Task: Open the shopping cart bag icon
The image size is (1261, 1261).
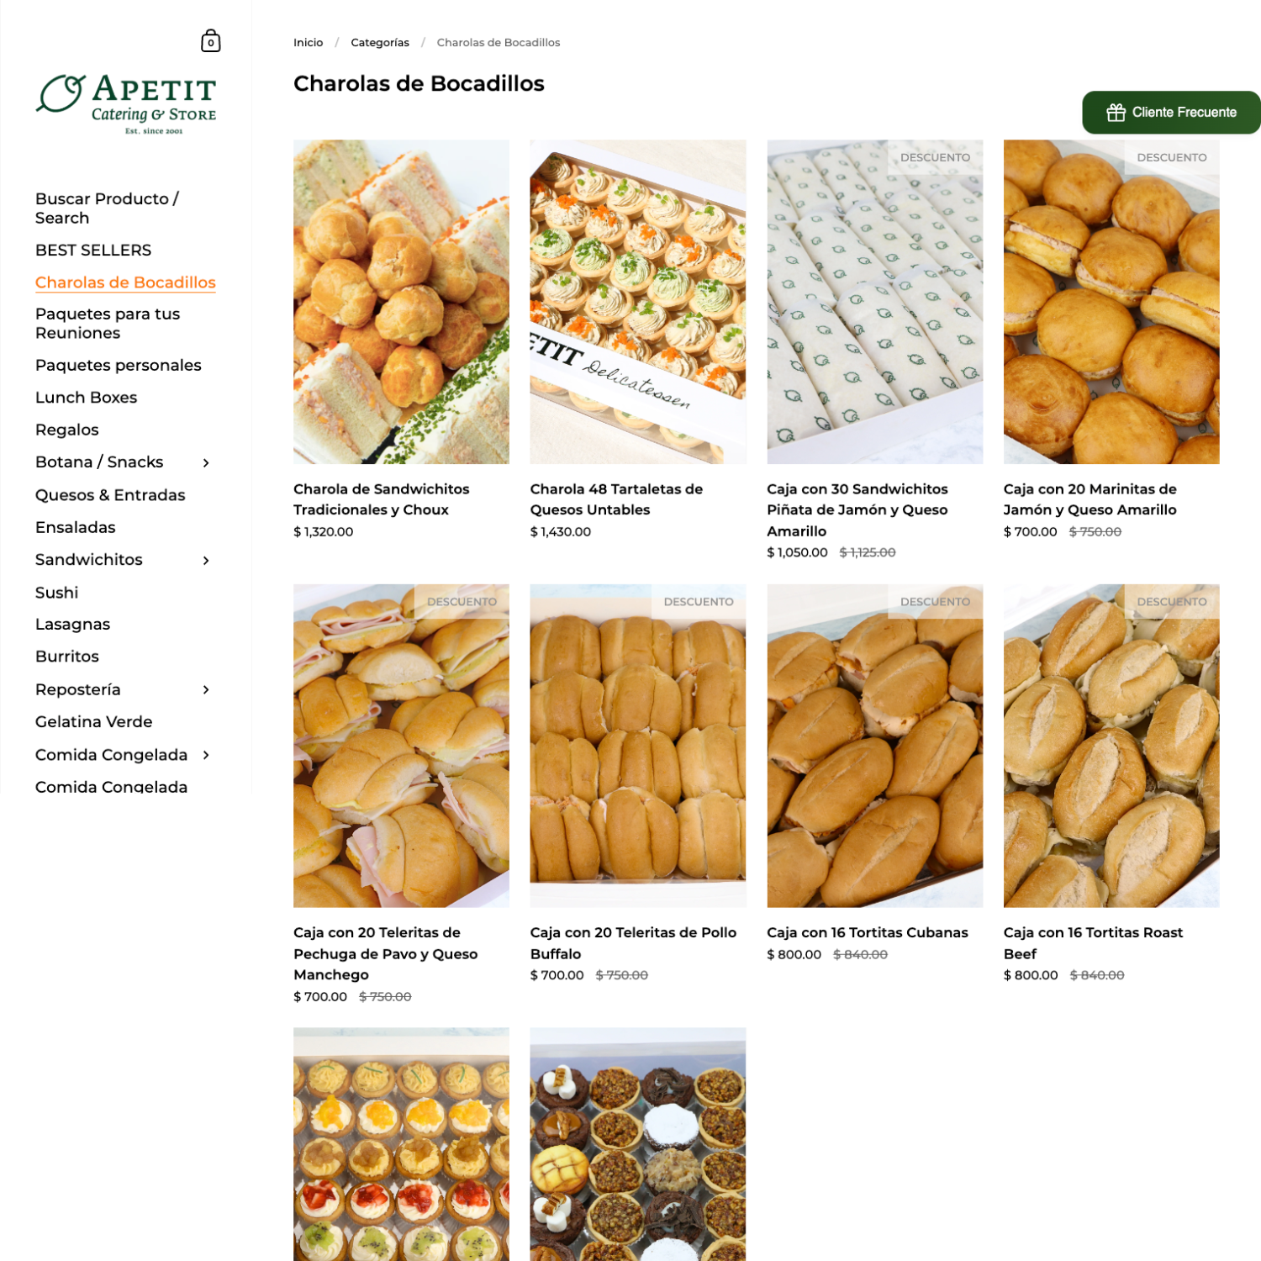Action: tap(211, 41)
